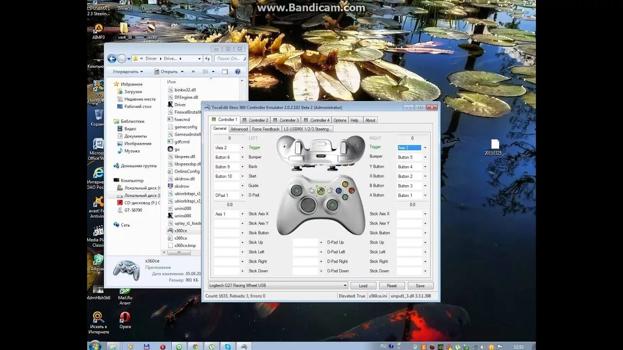Open the Help tab
The width and height of the screenshot is (623, 350).
pos(354,120)
